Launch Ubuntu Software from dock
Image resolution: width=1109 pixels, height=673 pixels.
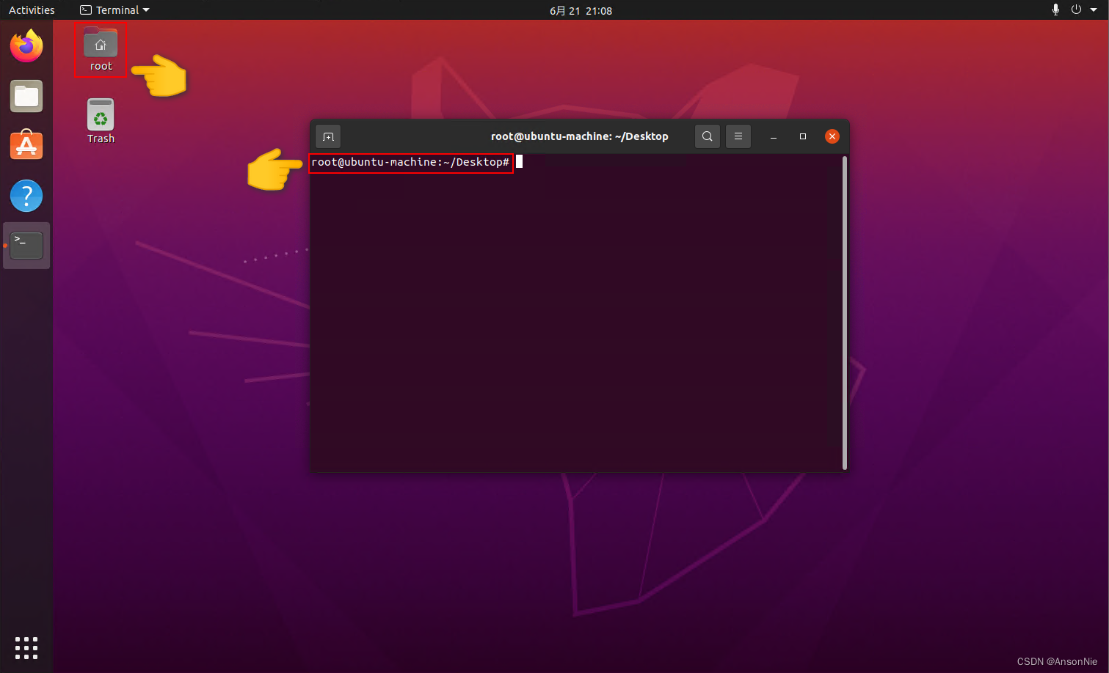[x=26, y=145]
